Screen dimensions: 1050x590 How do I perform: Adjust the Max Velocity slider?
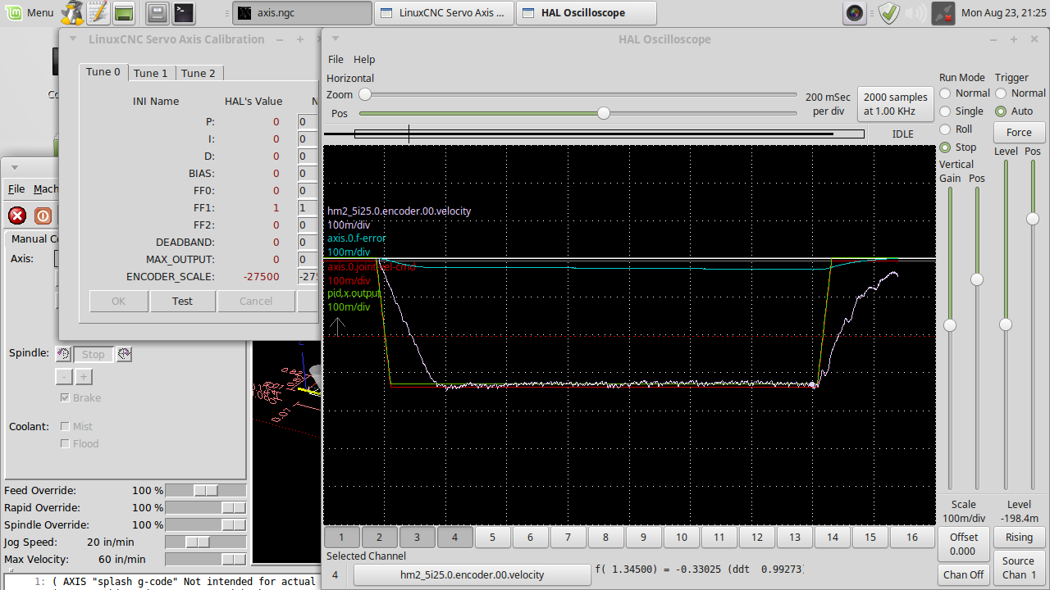205,559
